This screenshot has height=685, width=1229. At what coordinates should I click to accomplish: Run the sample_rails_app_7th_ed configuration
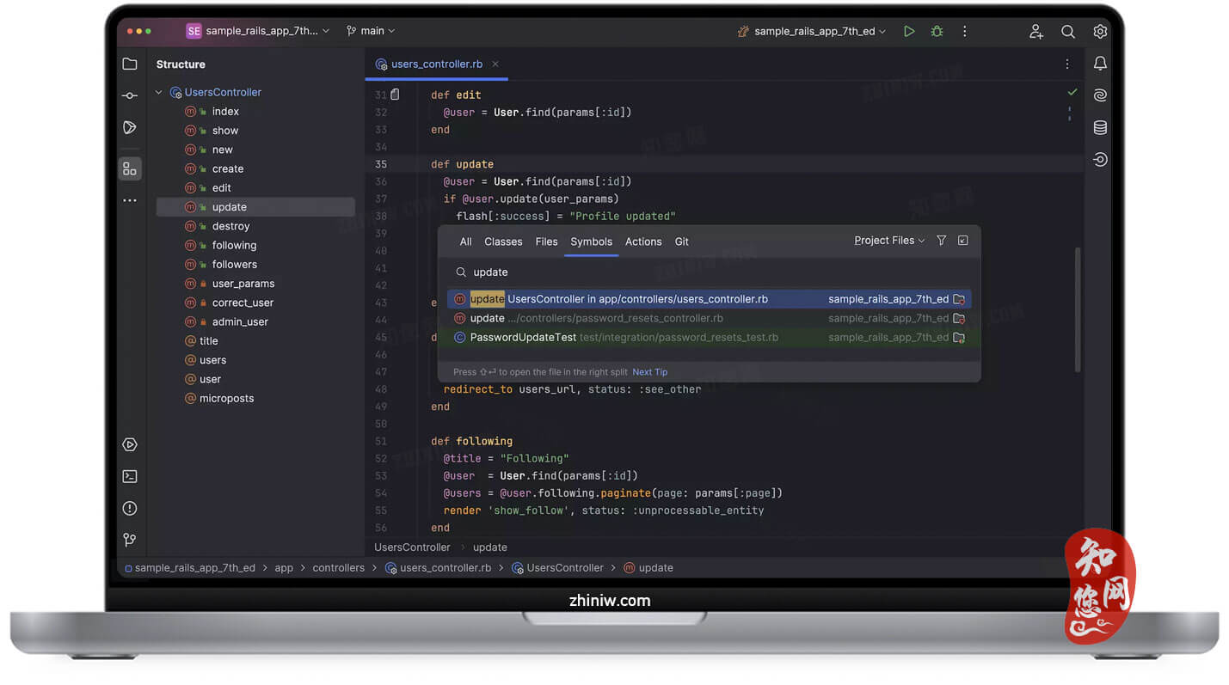(909, 31)
